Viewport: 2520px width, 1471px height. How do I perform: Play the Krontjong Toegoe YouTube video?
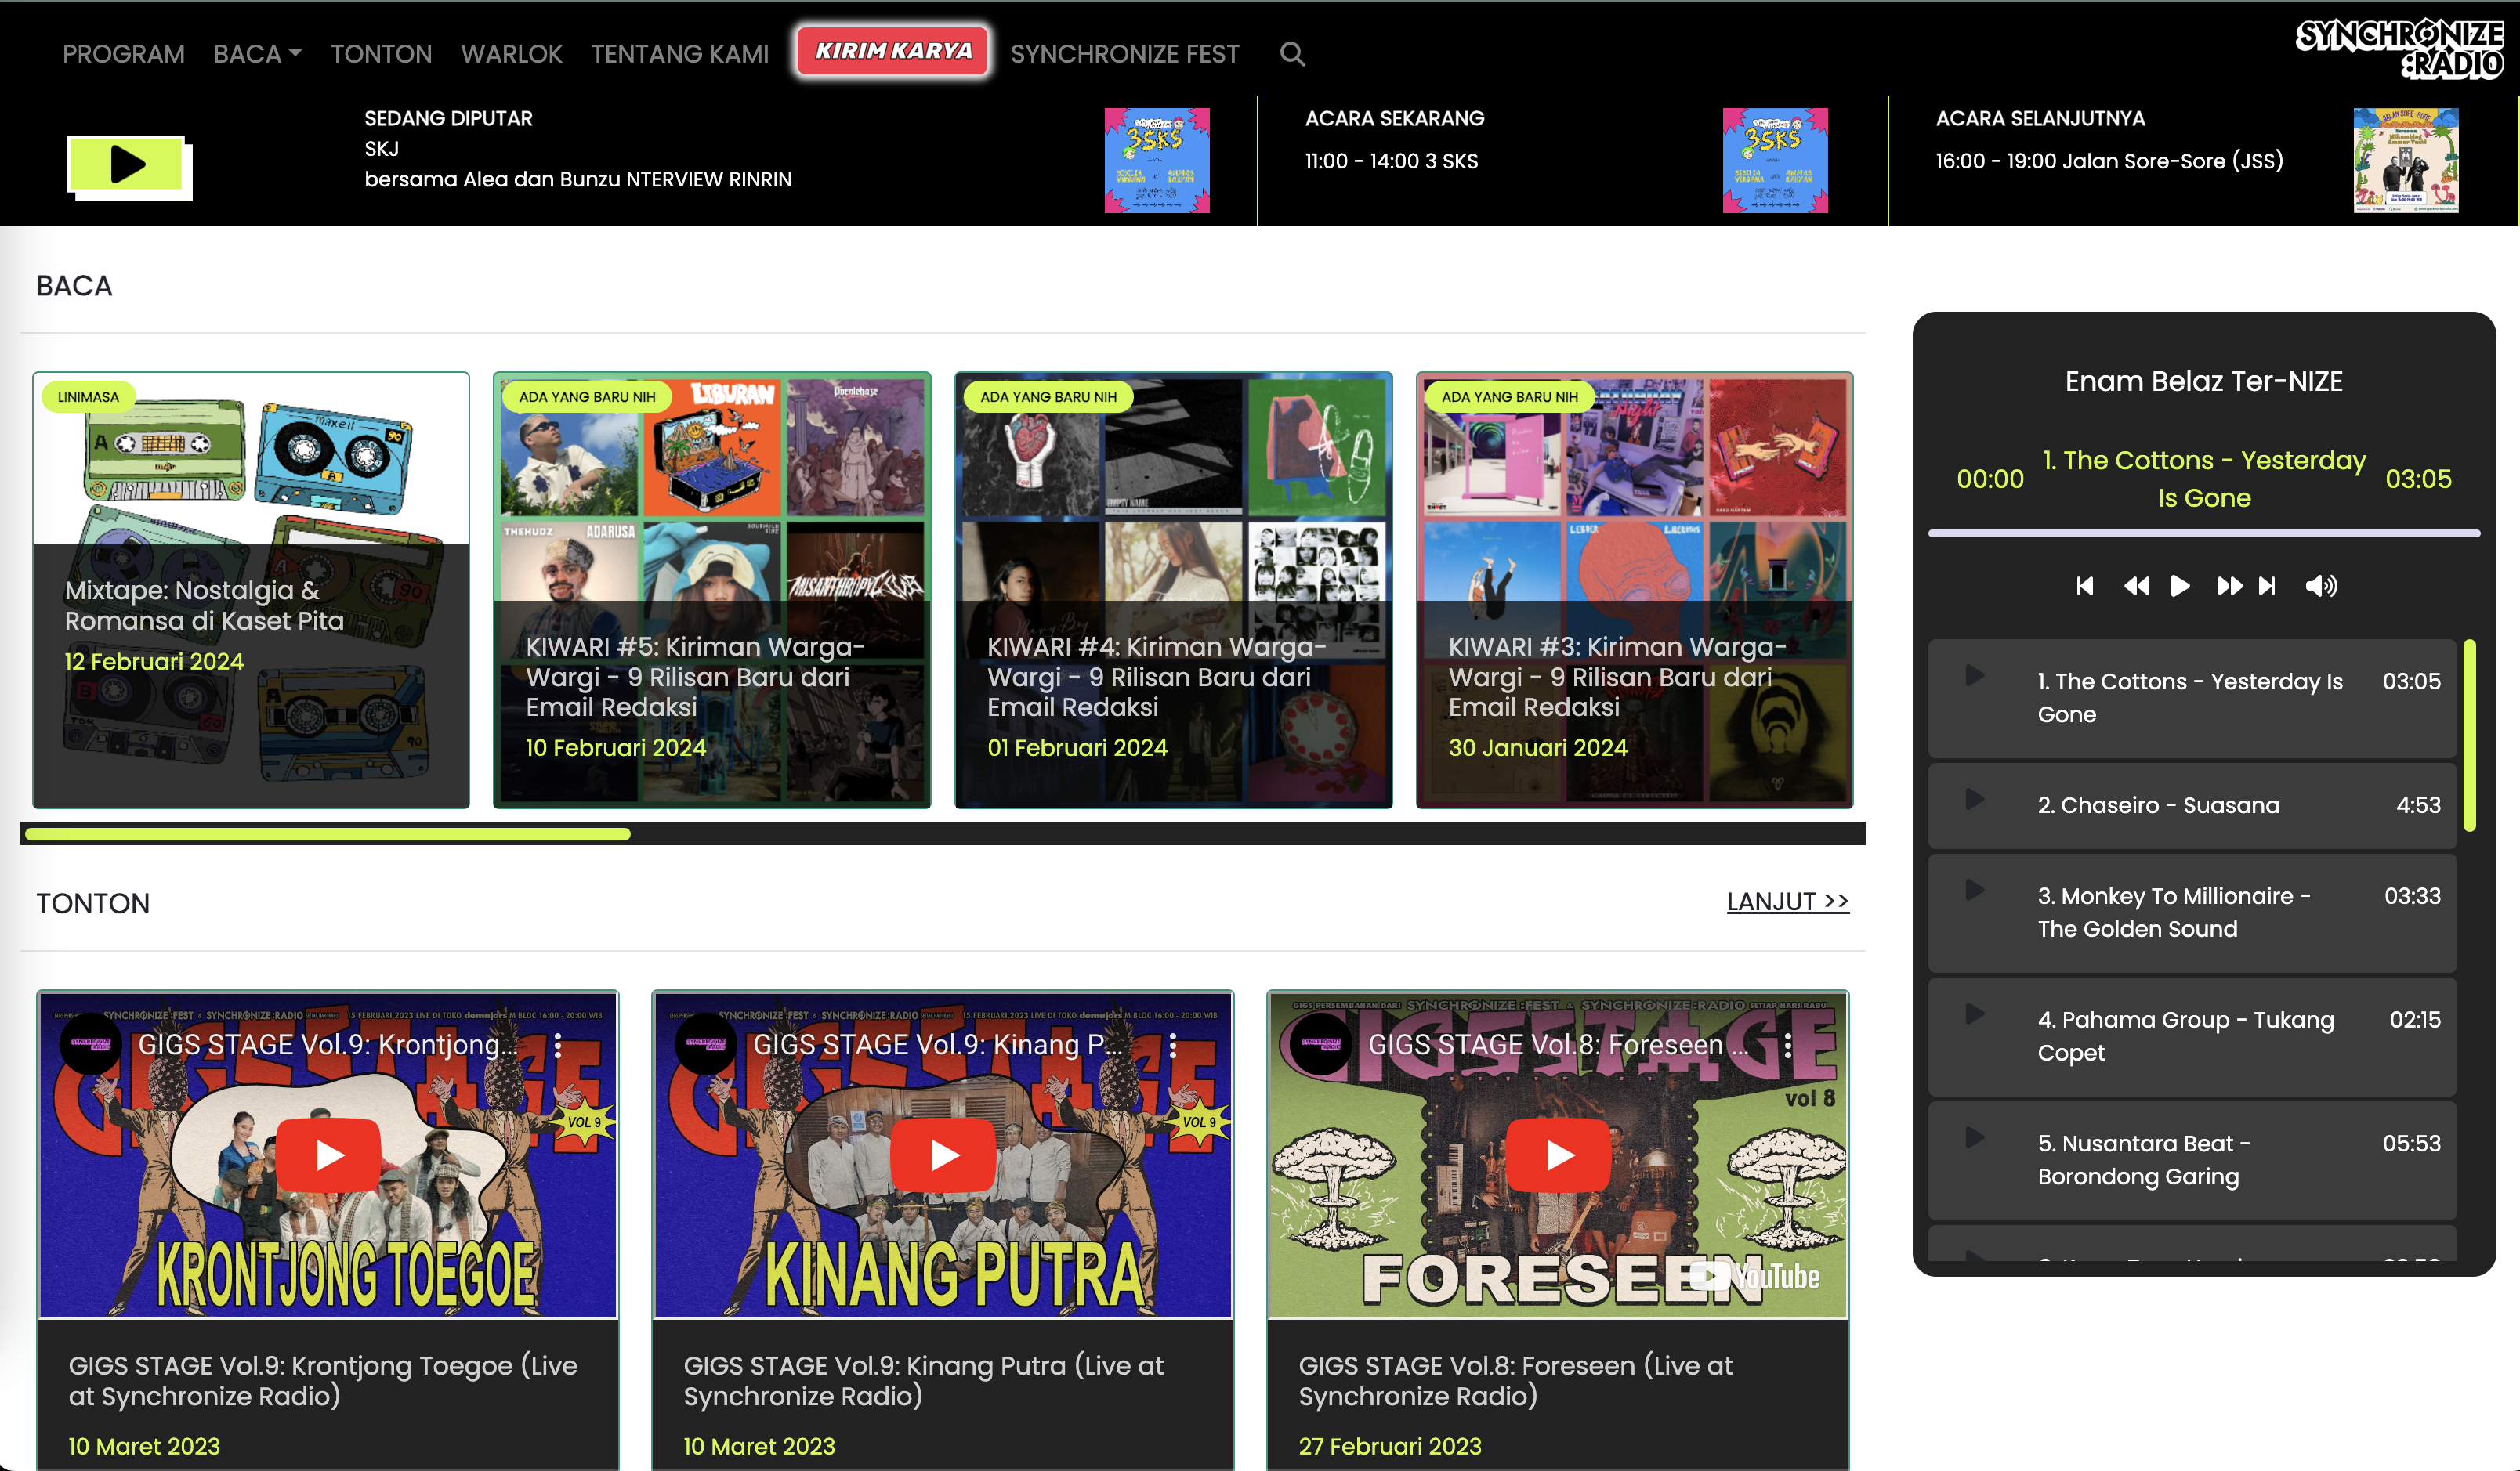click(329, 1155)
